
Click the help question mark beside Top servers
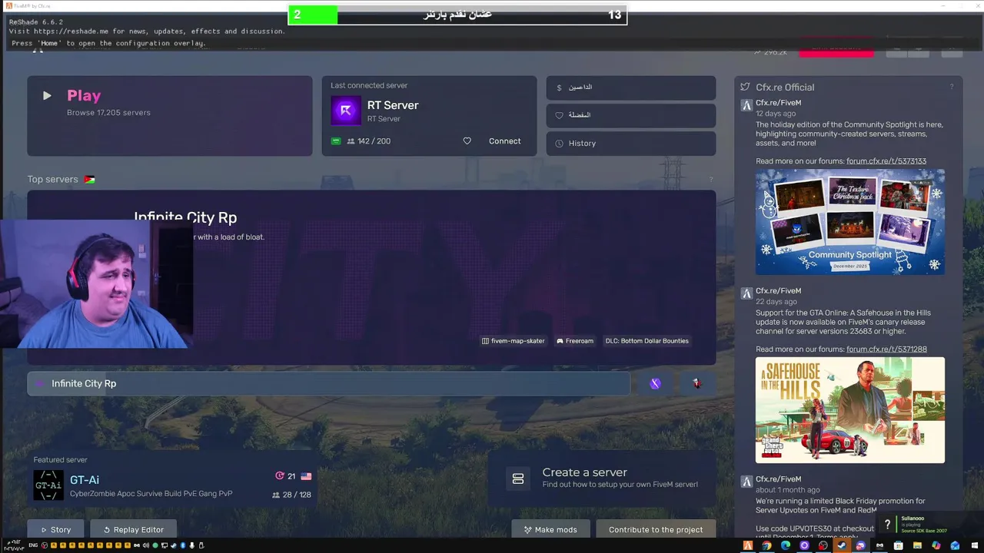coord(710,180)
